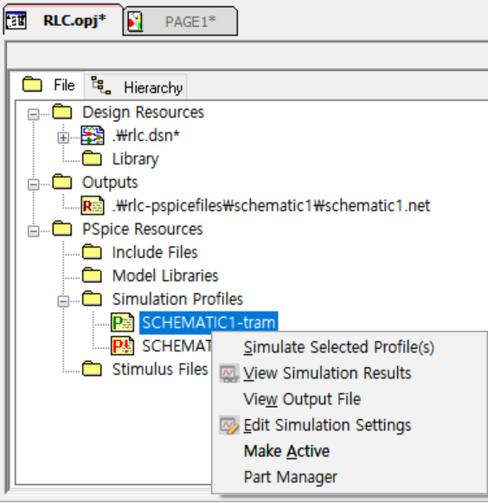Open the Hierarchy view tab
Image resolution: width=488 pixels, height=503 pixels.
pyautogui.click(x=136, y=87)
